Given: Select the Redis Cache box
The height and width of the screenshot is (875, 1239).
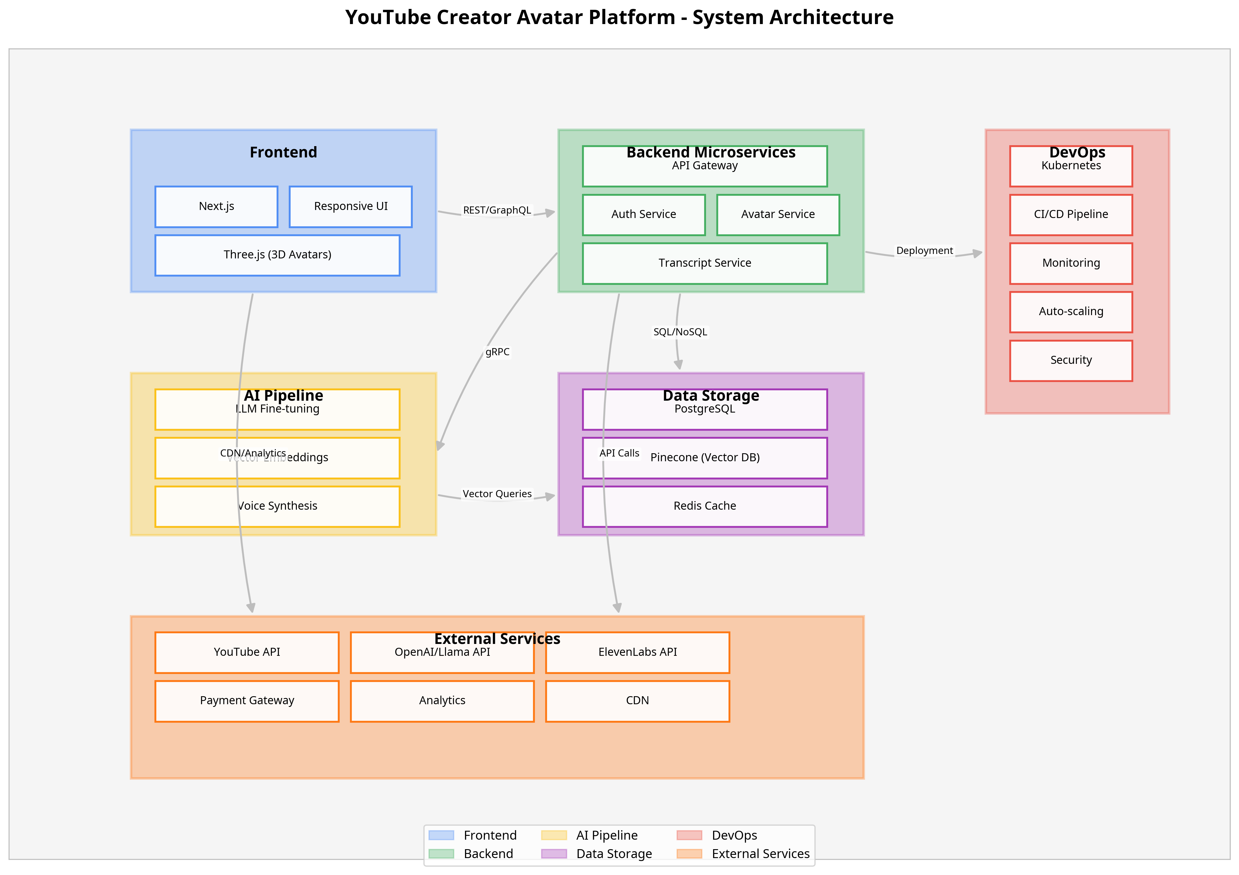Looking at the screenshot, I should click(705, 506).
